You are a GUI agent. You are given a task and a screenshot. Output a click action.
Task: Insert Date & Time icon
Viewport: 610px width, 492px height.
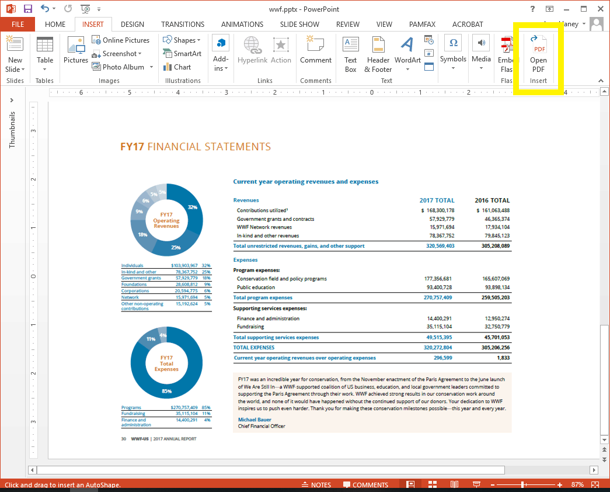click(x=428, y=40)
